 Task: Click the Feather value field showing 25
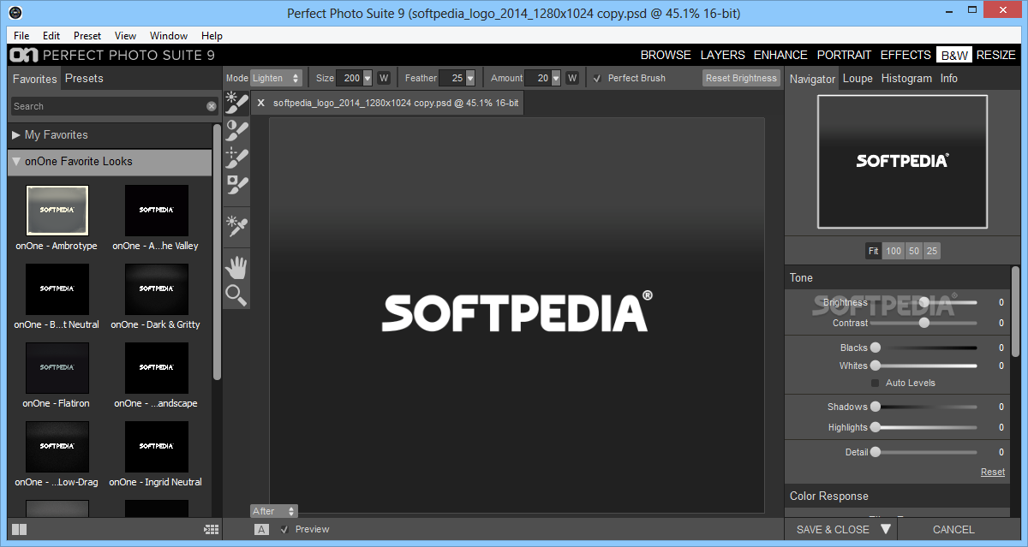coord(451,78)
